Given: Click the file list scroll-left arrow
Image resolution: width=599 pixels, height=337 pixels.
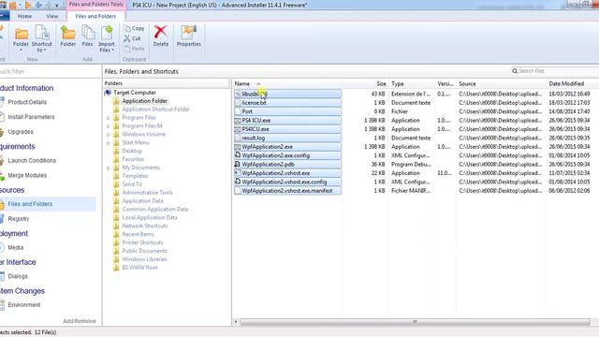Looking at the screenshot, I should [x=236, y=322].
